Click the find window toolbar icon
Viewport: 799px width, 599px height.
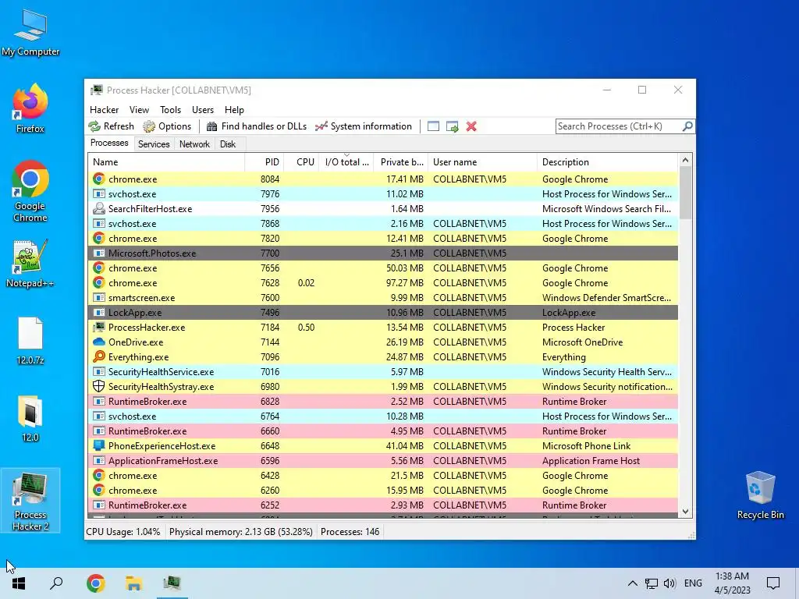click(433, 126)
